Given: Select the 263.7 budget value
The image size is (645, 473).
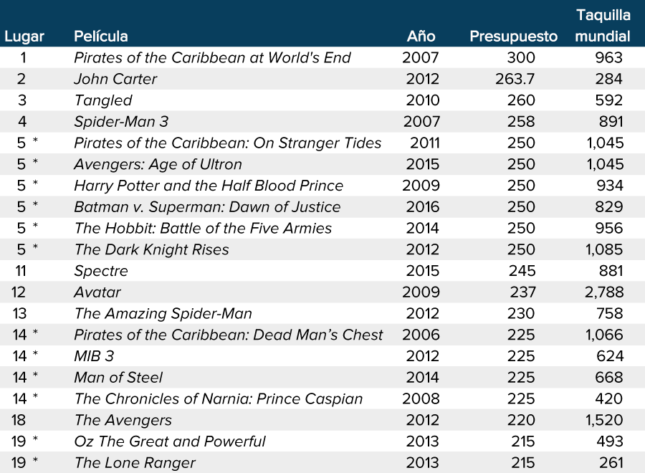Looking at the screenshot, I should 515,79.
